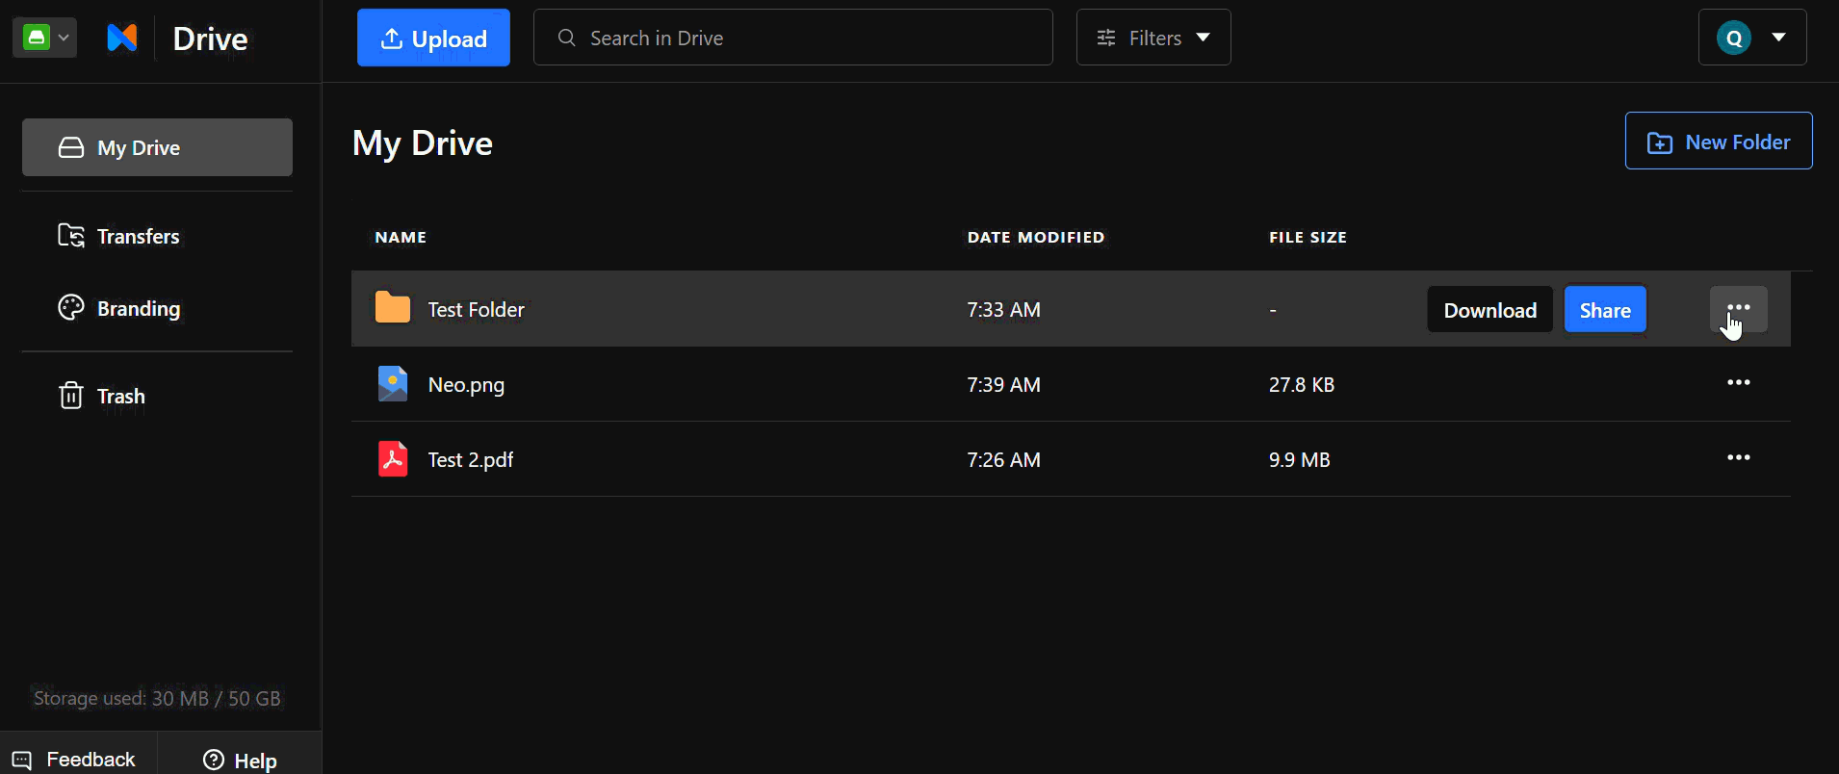Select My Drive in sidebar

coord(157,147)
